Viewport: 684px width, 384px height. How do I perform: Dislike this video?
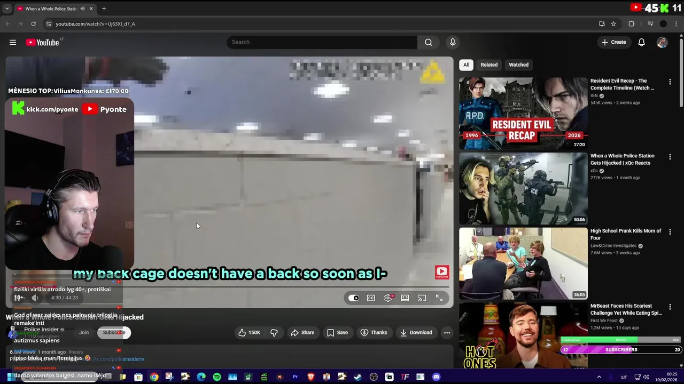274,333
